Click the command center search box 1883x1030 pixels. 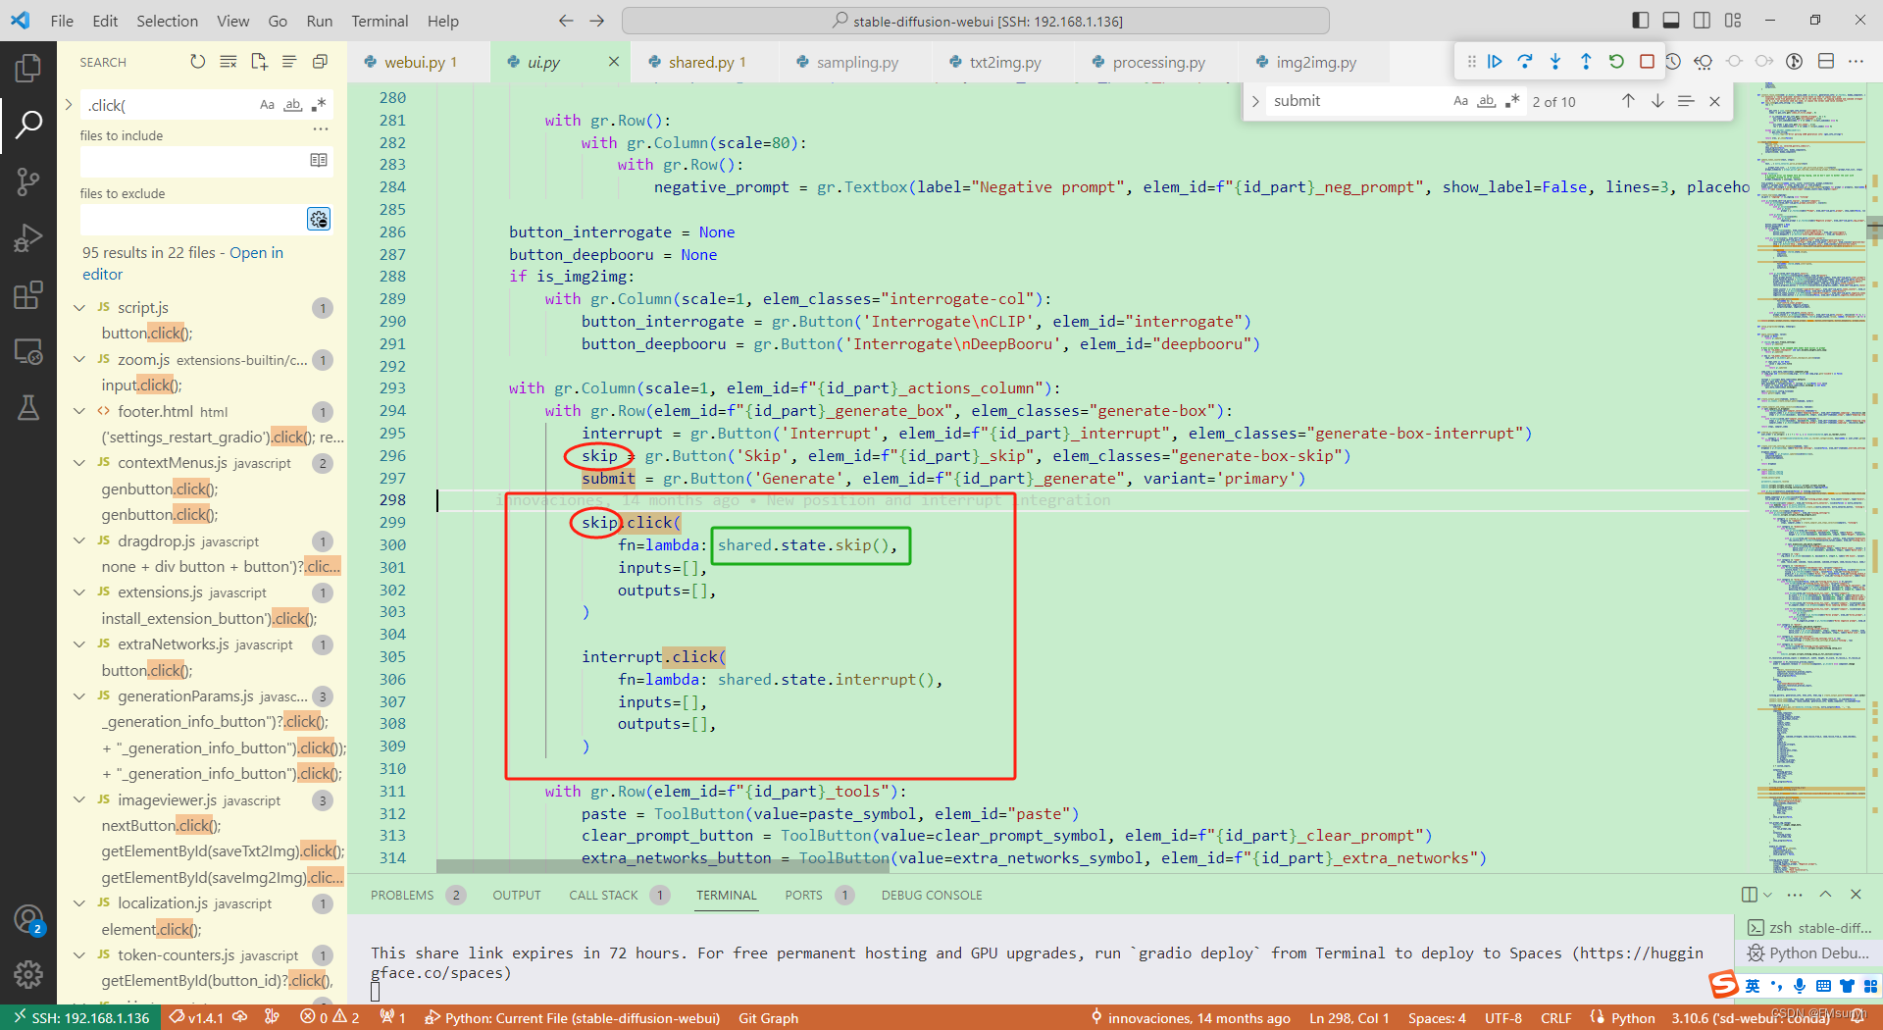976,21
